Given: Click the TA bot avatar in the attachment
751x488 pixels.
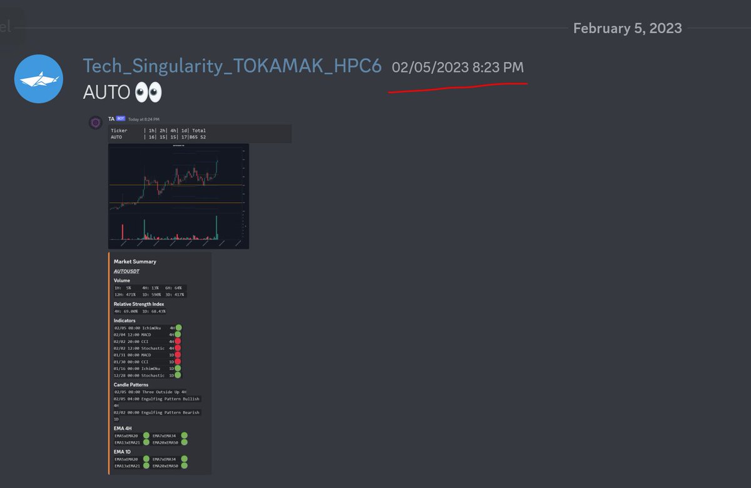Looking at the screenshot, I should click(95, 123).
